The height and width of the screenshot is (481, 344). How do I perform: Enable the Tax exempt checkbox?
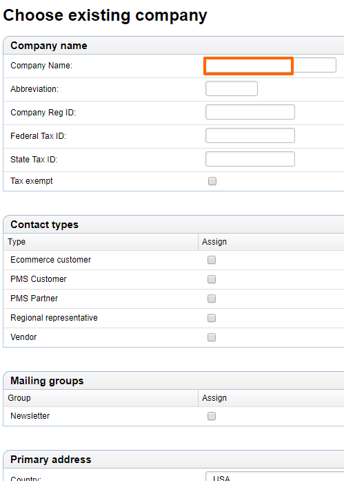212,181
